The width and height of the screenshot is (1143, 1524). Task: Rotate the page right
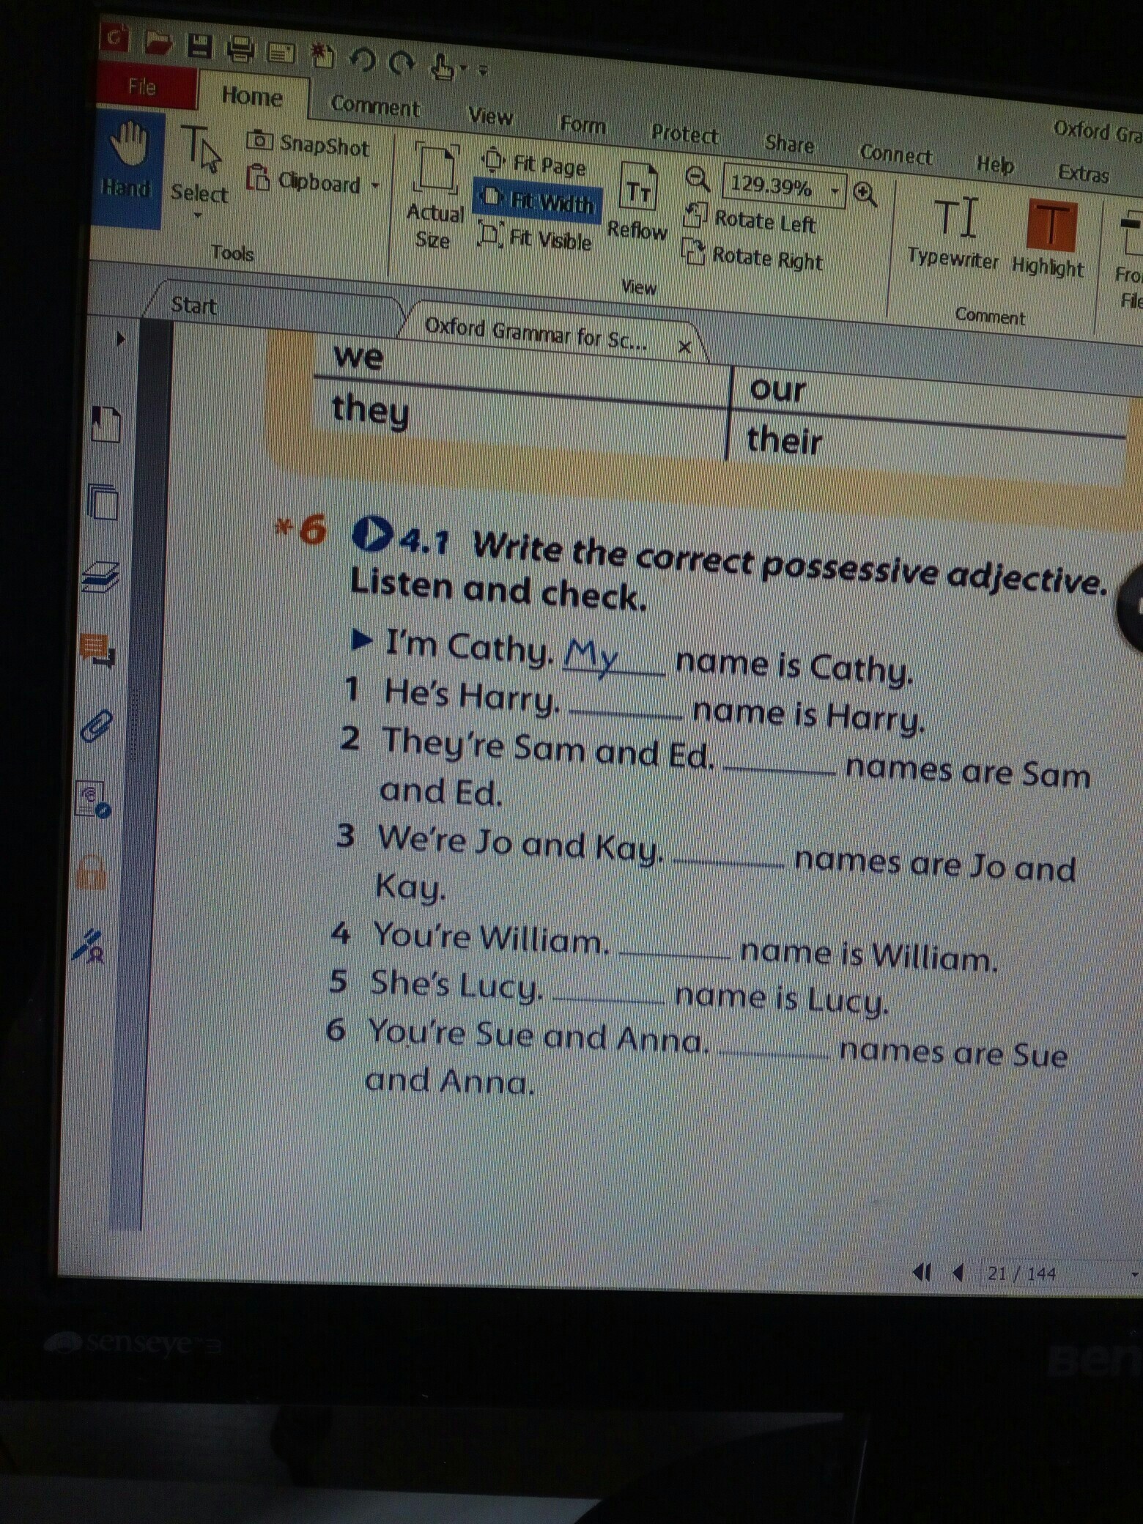[752, 256]
